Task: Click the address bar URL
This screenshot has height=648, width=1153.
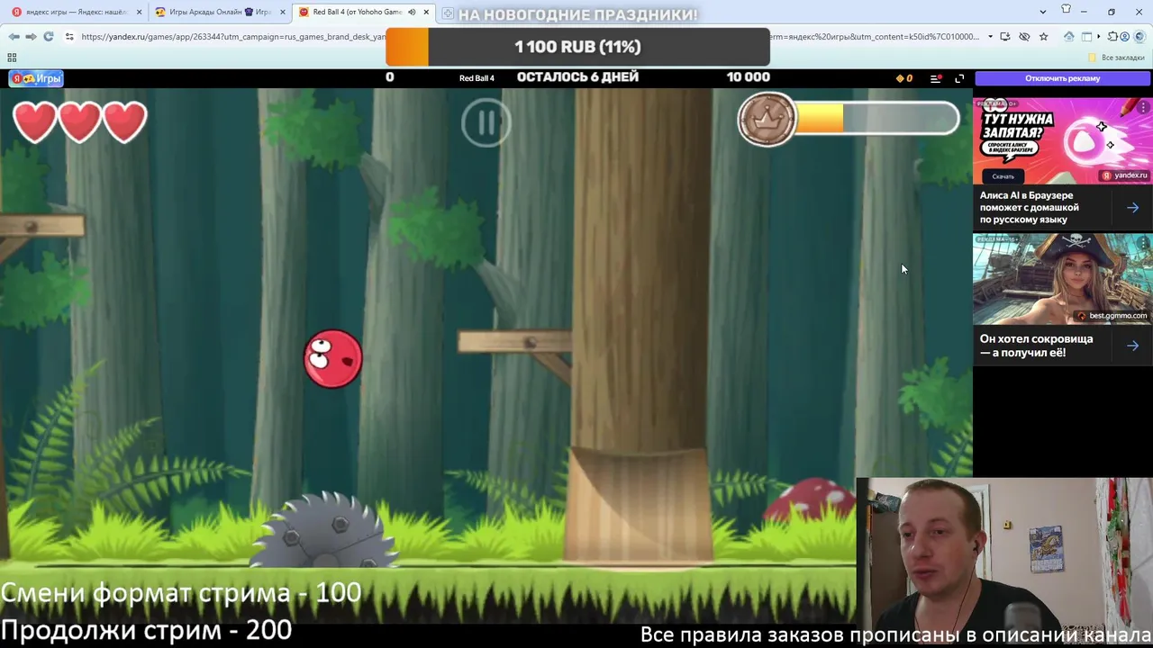Action: (x=232, y=37)
